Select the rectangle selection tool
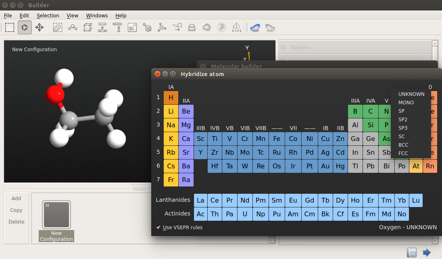Screen dimensions: 442x259 click(x=10, y=28)
